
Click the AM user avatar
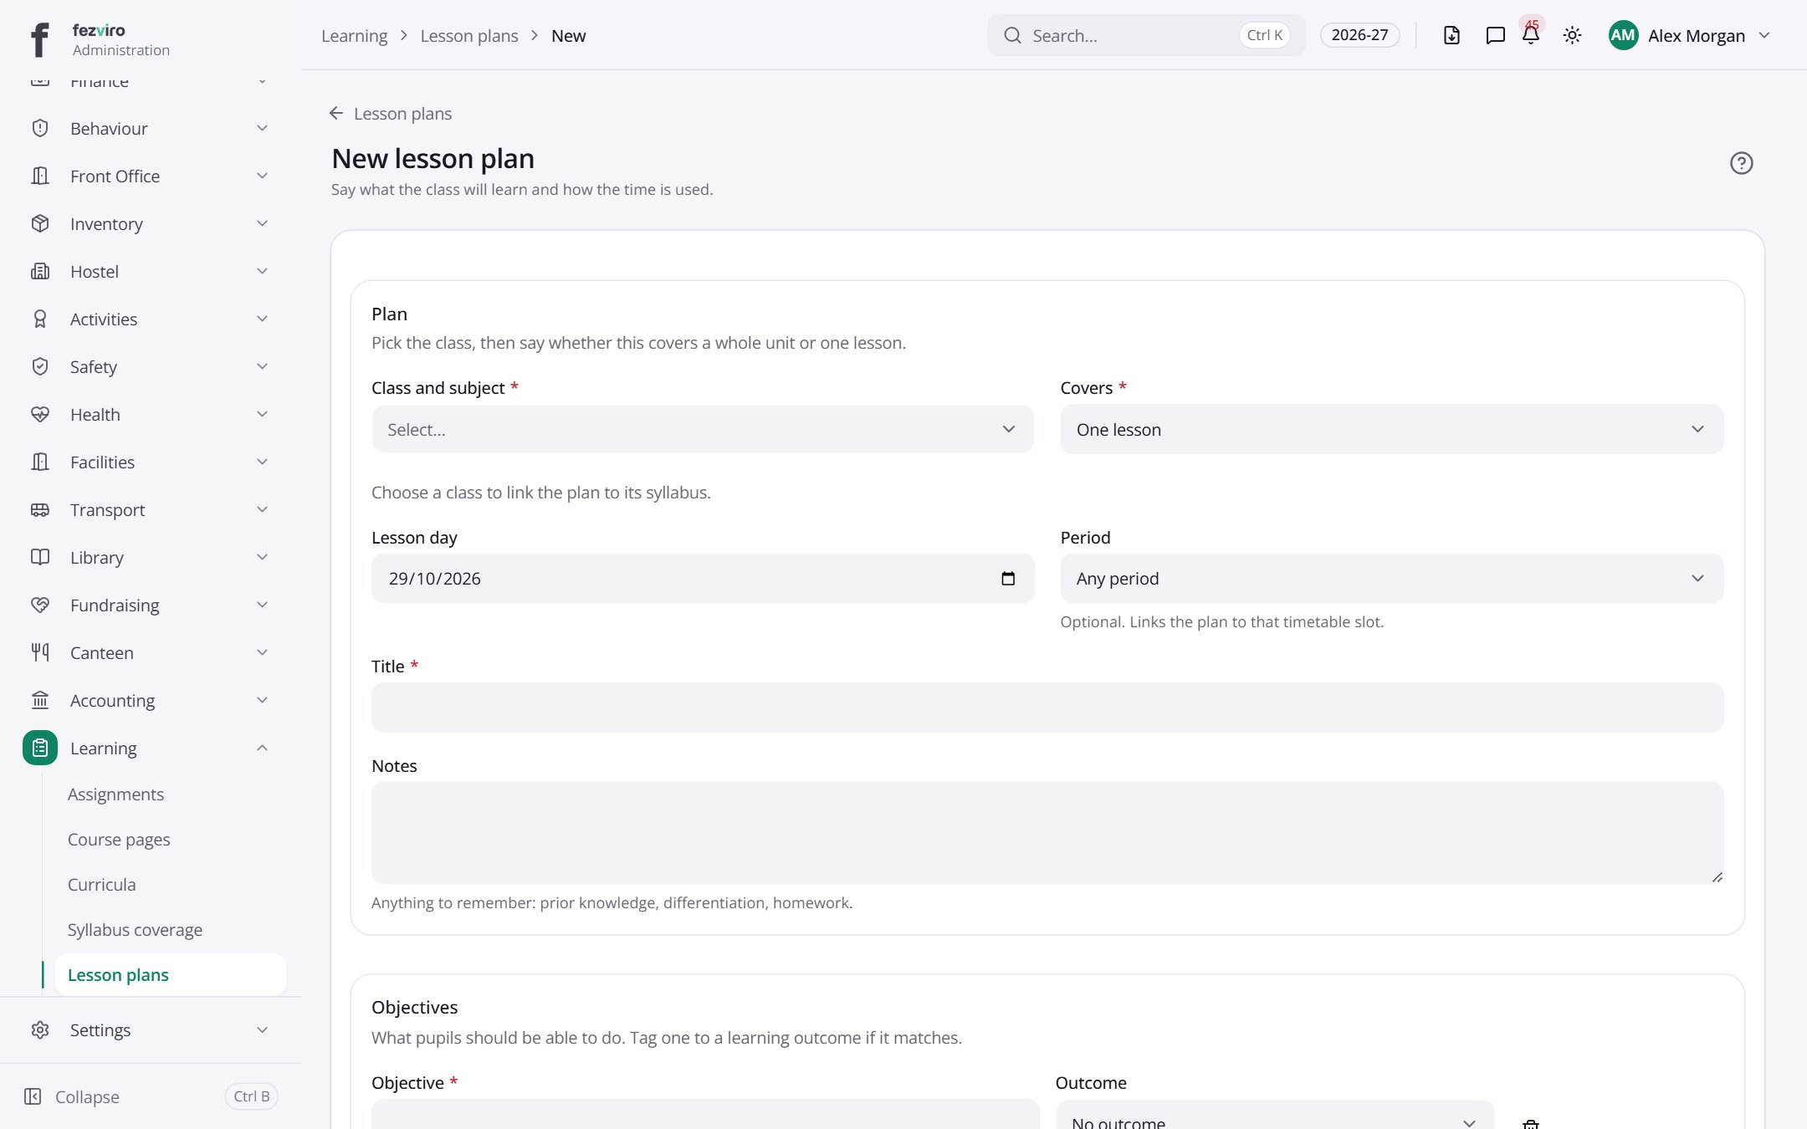(1623, 35)
